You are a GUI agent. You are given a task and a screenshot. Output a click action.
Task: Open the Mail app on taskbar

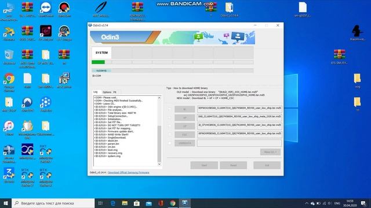pyautogui.click(x=148, y=203)
